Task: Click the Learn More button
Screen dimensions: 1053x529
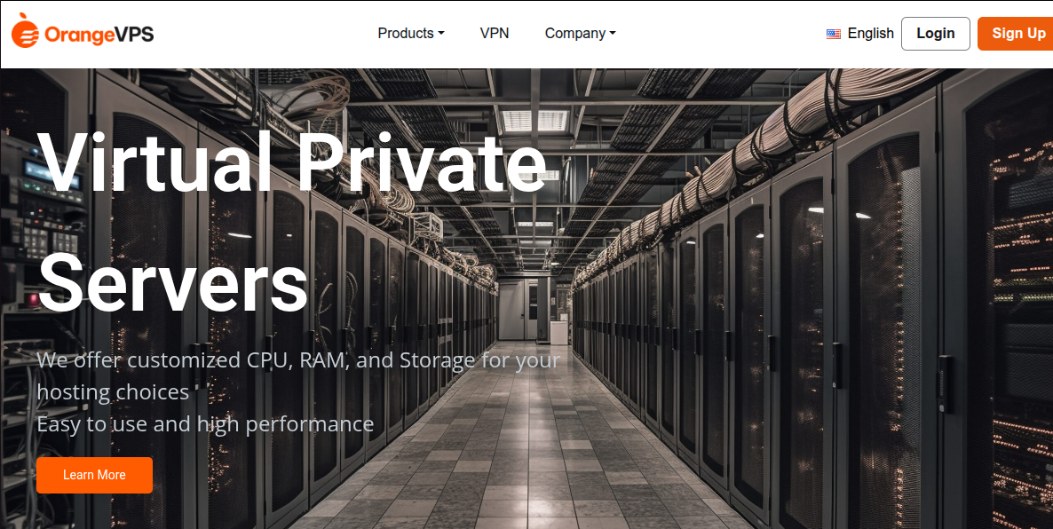Action: pyautogui.click(x=95, y=475)
